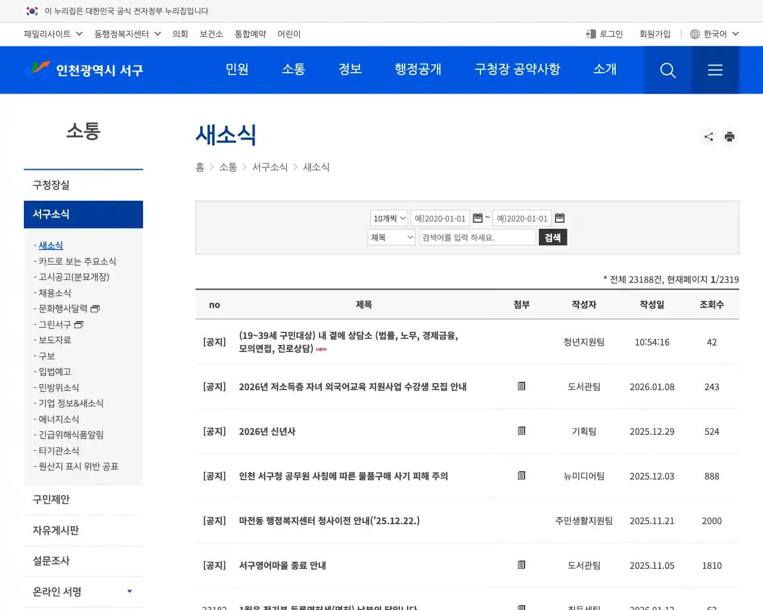
Task: Open the 제목 search field dropdown
Action: click(x=391, y=237)
